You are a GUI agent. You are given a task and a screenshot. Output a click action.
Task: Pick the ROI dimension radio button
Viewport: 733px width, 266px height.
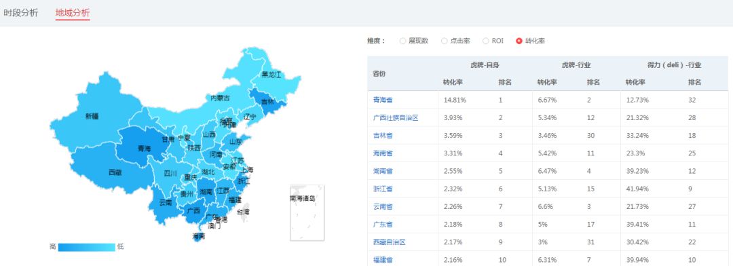486,41
